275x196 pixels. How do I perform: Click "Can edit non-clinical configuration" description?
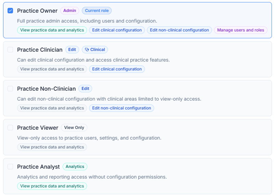(x=109, y=99)
